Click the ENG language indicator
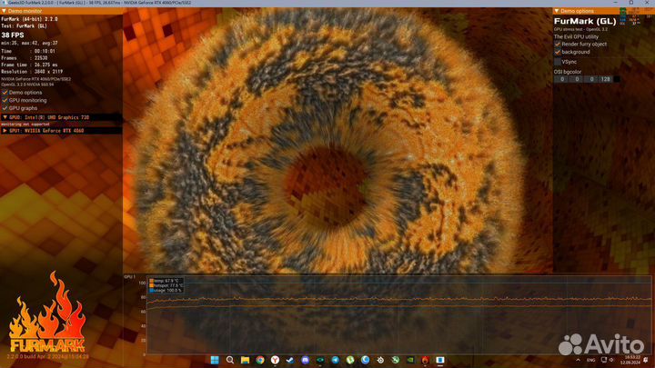The width and height of the screenshot is (655, 368). tap(590, 360)
